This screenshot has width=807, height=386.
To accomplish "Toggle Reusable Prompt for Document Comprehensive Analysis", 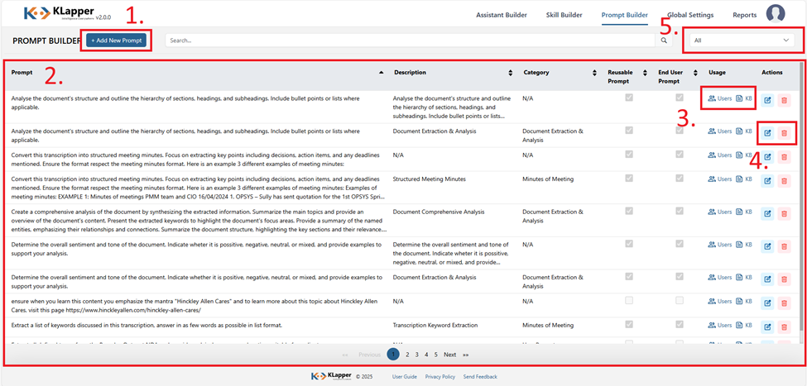I will coord(629,211).
